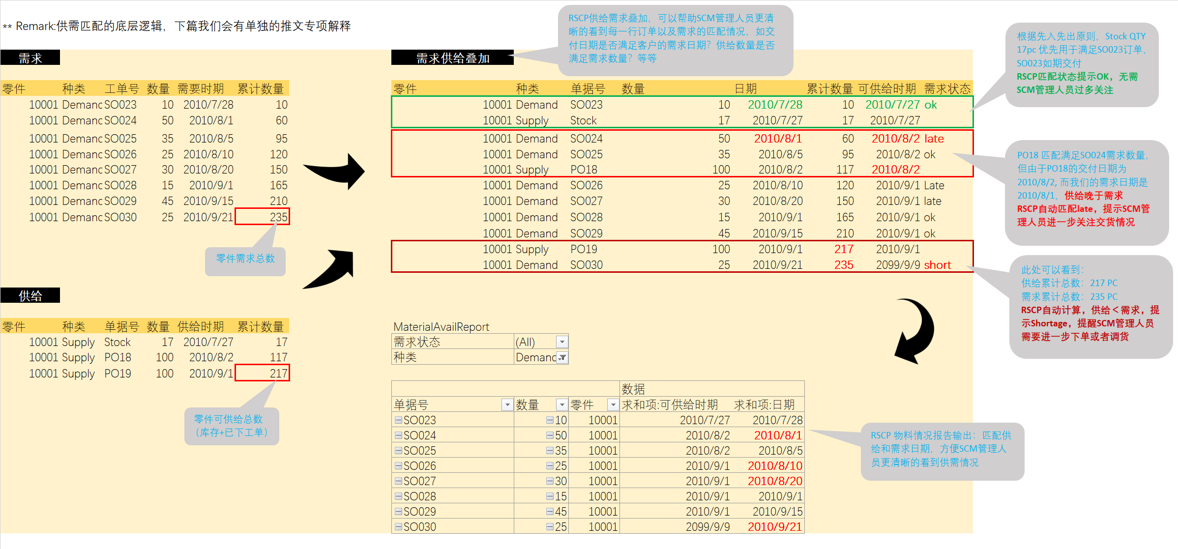Click the MaterialAvailReport title cell

point(441,327)
